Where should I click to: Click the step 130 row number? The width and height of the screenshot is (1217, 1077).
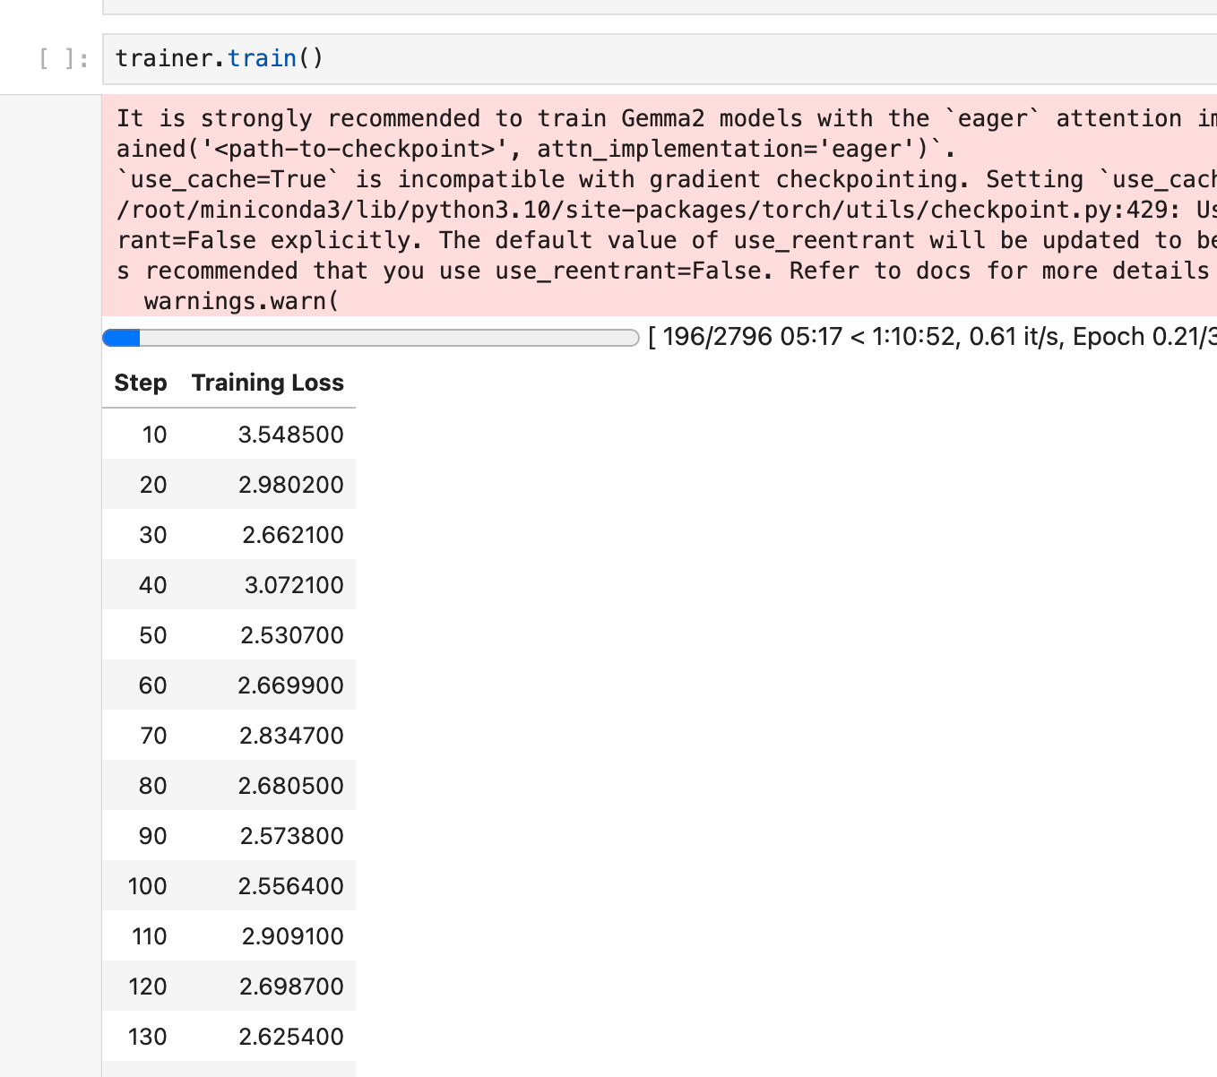click(148, 1037)
